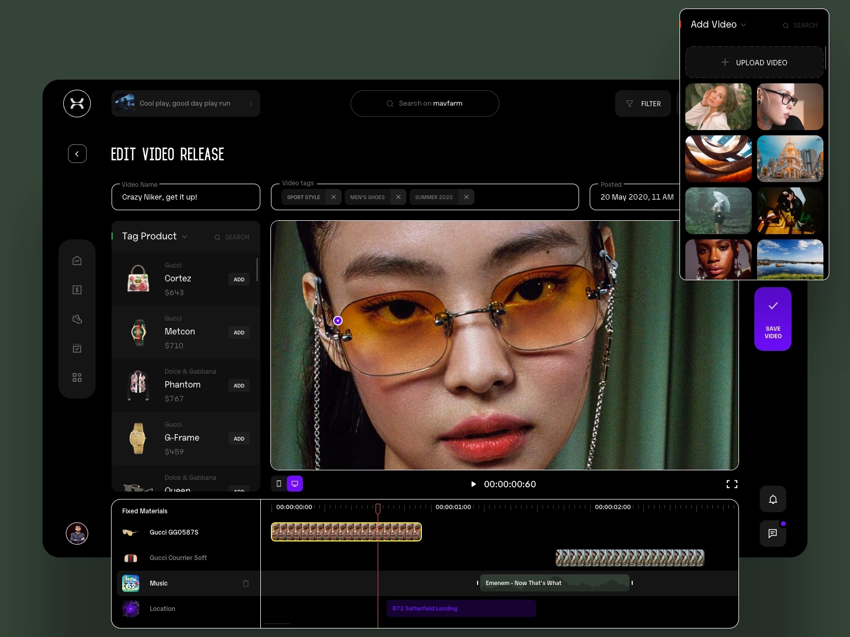Edit the Posted date field
Screen dimensions: 850x637
coord(635,197)
